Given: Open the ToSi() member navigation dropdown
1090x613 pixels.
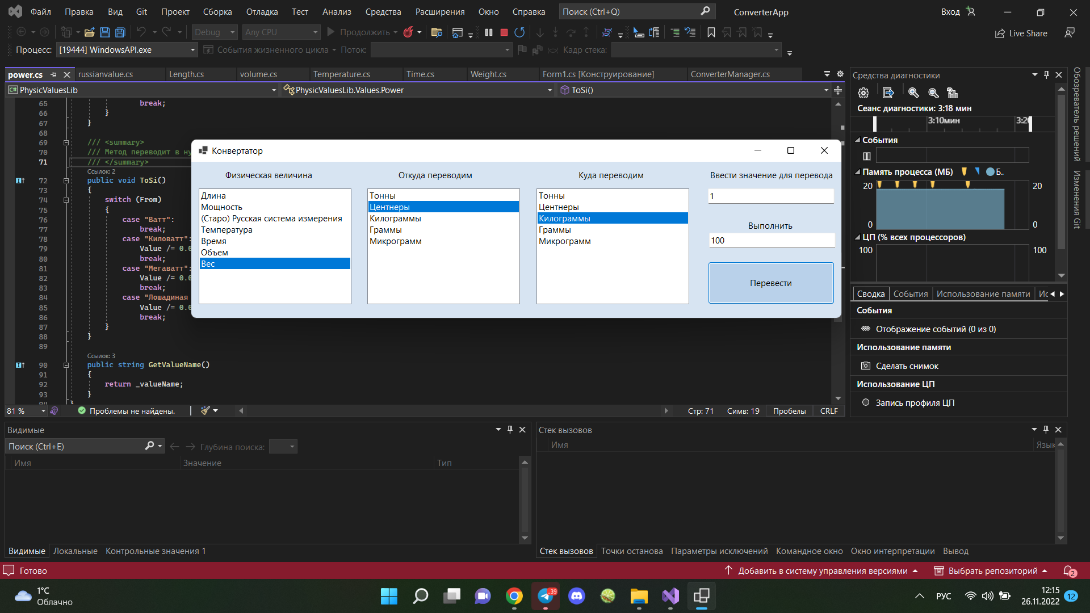Looking at the screenshot, I should (x=825, y=90).
